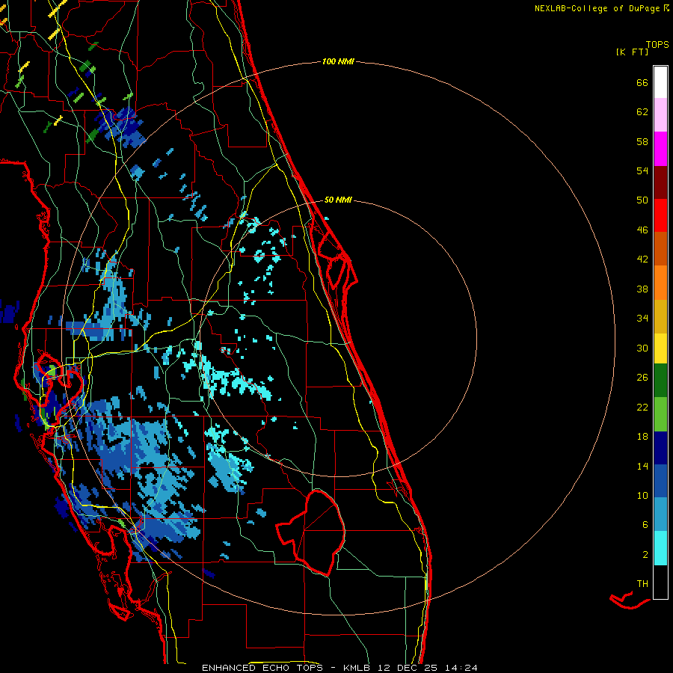The width and height of the screenshot is (673, 673).
Task: Click the black TH threshold legend swatch
Action: point(660,582)
